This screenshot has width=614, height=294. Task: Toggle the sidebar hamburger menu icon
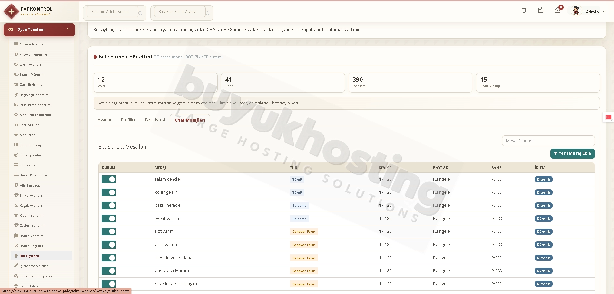tap(71, 11)
